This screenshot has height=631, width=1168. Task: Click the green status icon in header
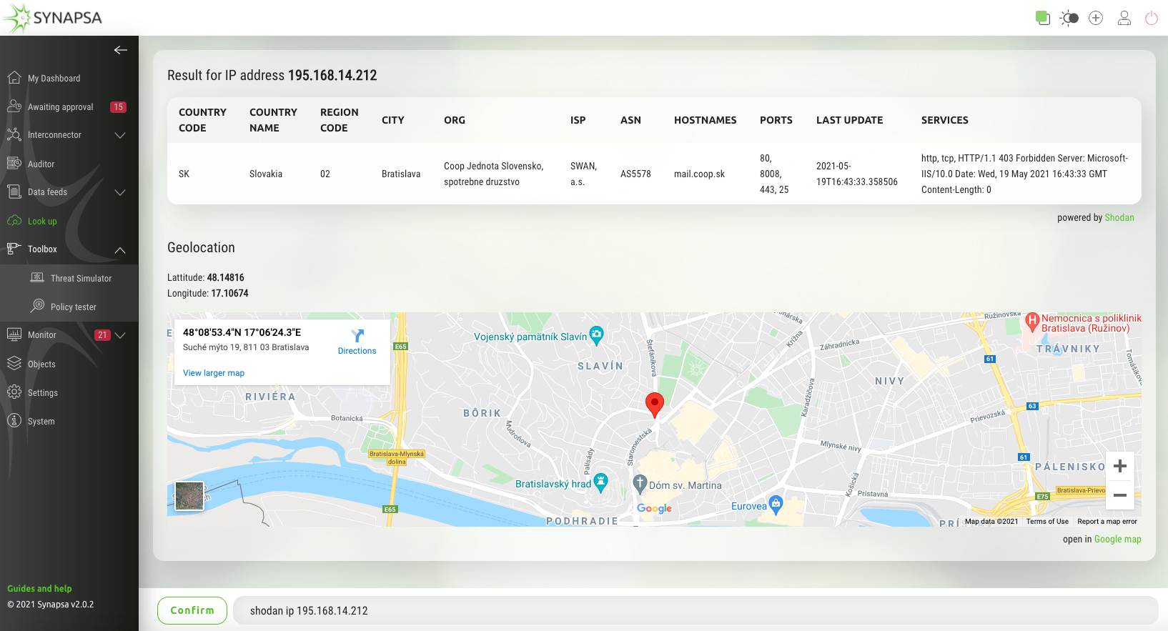click(x=1043, y=18)
